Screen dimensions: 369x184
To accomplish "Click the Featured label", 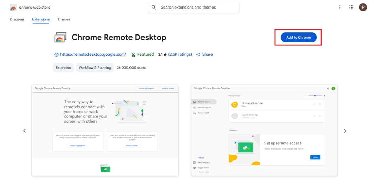I will tap(146, 54).
